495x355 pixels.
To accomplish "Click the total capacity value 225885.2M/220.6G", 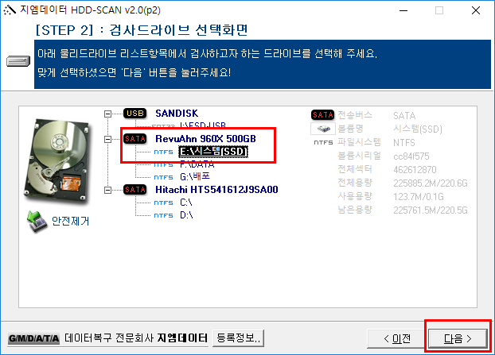I will point(431,183).
